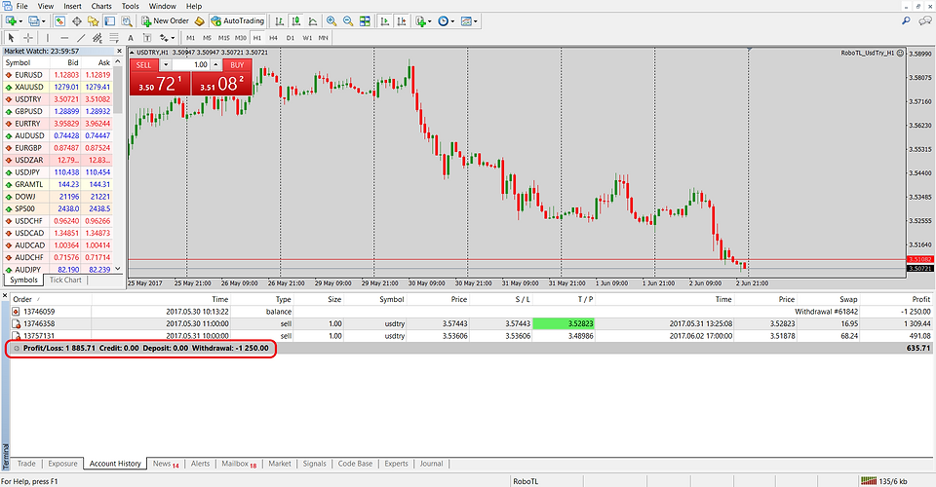Viewport: 936px width, 487px height.
Task: Pick the trendline drawing tool
Action: click(x=81, y=38)
